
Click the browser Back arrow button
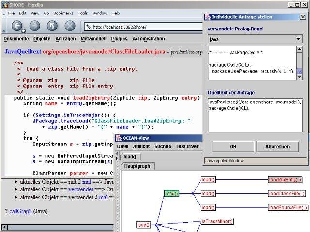[x=17, y=26]
